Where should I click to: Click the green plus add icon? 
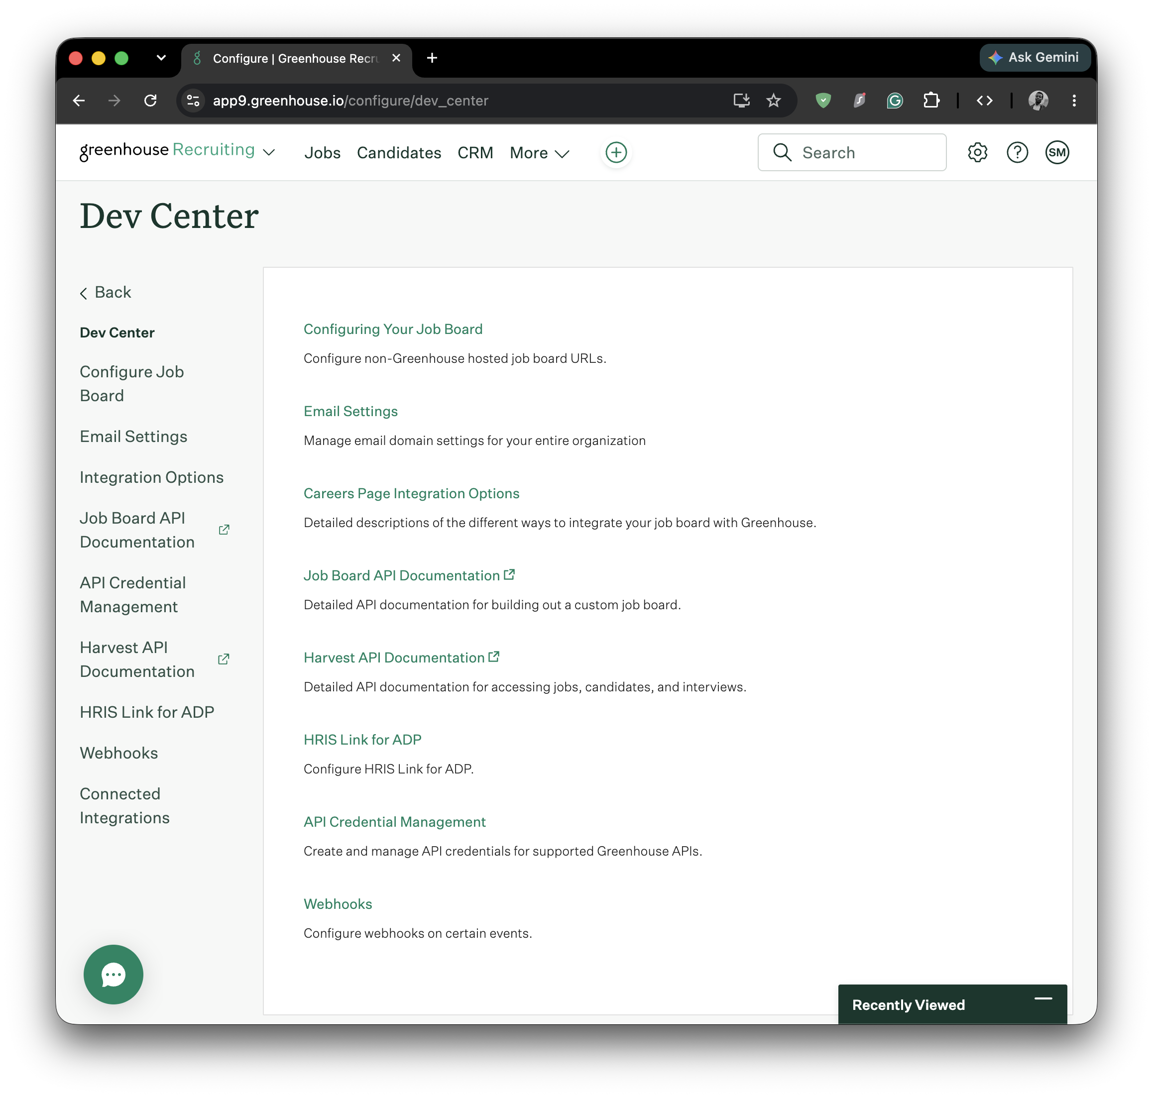click(x=616, y=152)
